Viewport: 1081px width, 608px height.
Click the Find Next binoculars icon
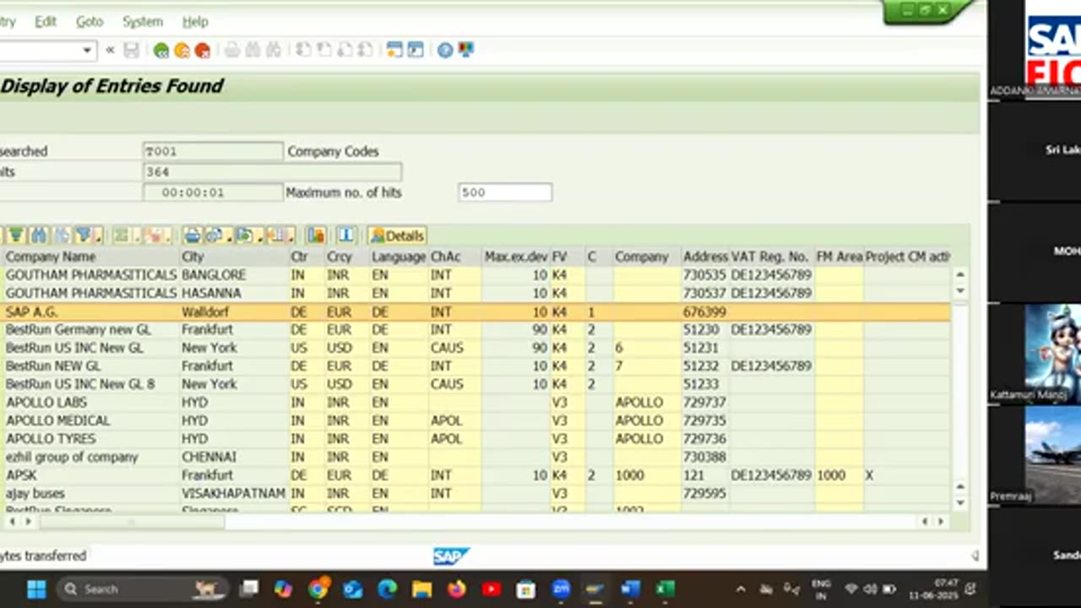click(273, 51)
